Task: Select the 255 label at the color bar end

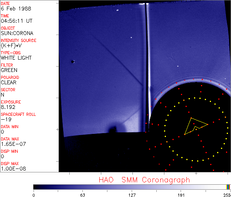Action: point(226,194)
